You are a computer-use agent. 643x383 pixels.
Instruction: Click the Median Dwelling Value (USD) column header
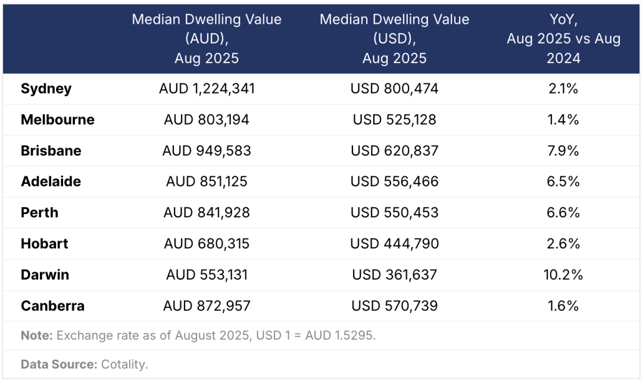click(x=394, y=39)
